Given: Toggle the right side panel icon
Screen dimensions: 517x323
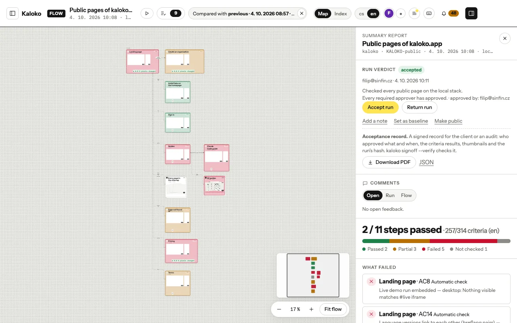Looking at the screenshot, I should (x=471, y=13).
